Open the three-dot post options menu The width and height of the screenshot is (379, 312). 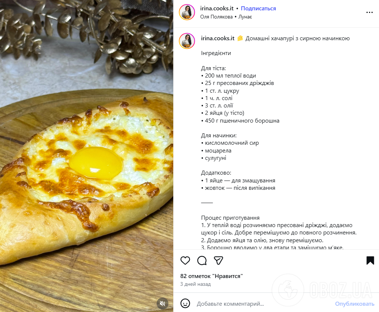[369, 12]
